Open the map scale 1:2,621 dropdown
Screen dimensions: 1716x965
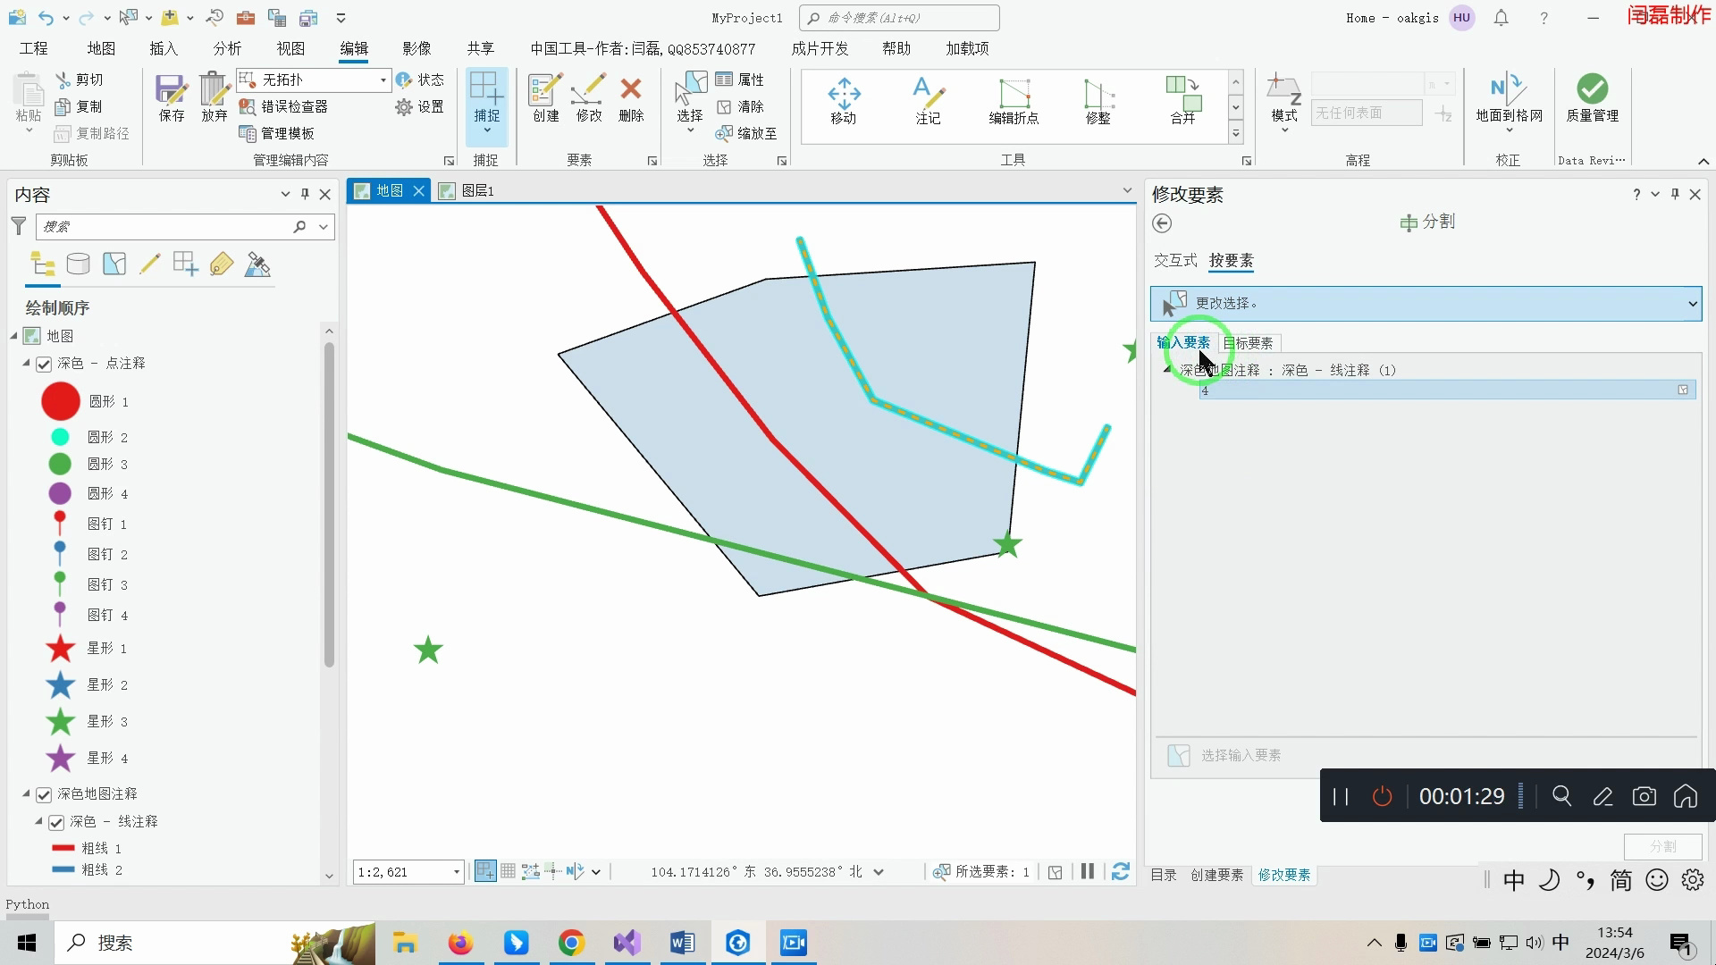[456, 871]
